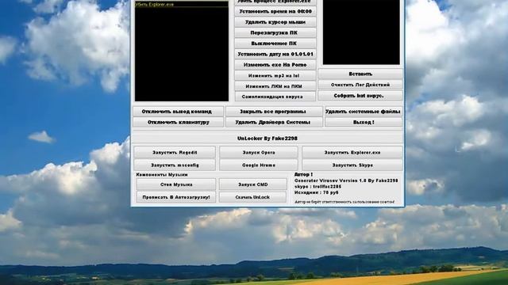Click the 'Выключение ПК' button

point(275,44)
